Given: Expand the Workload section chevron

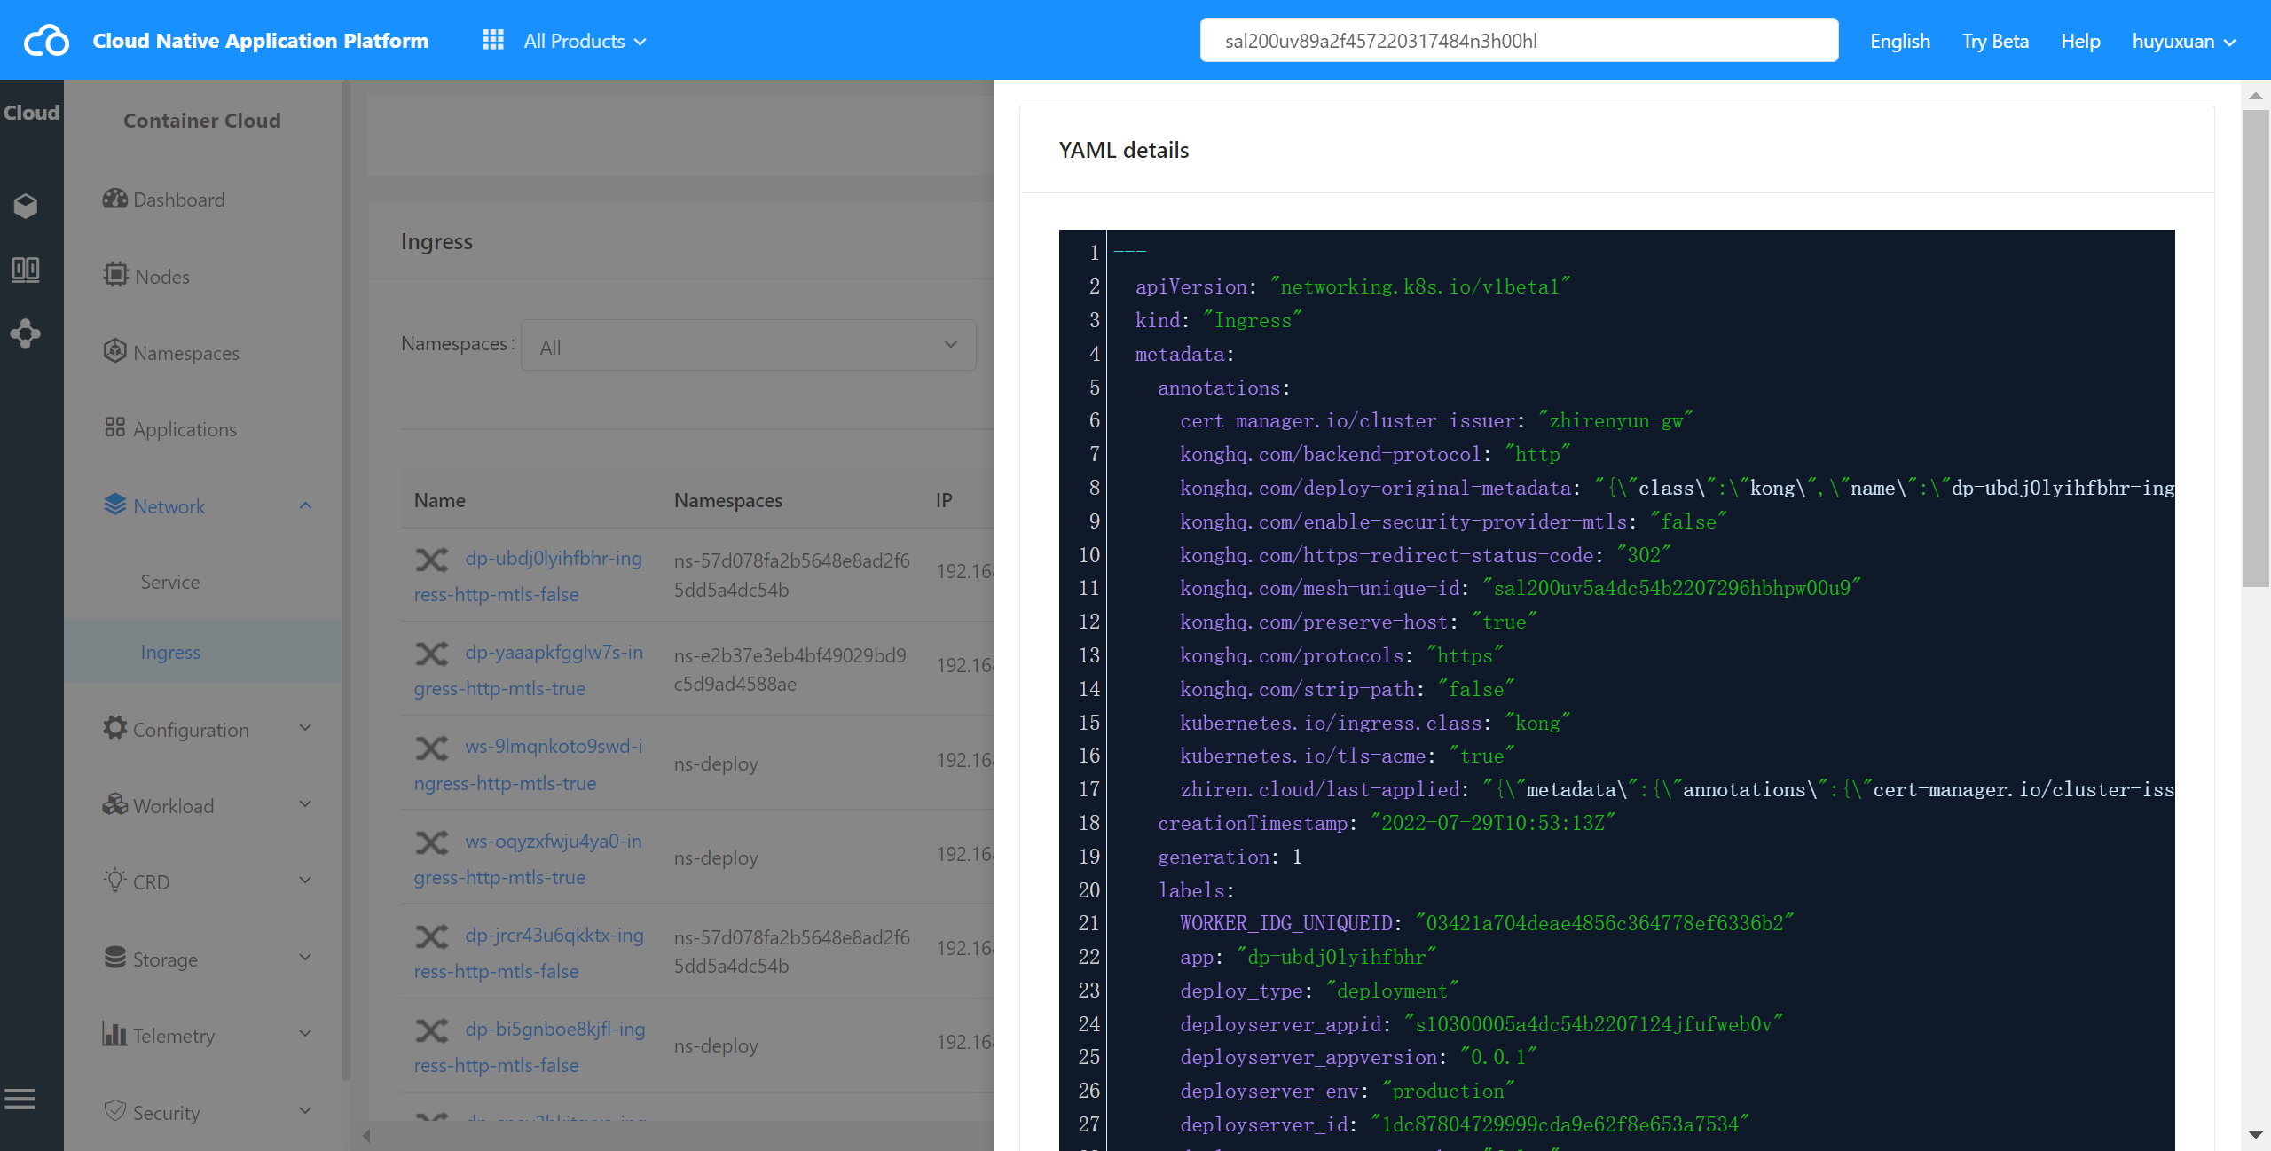Looking at the screenshot, I should click(305, 804).
